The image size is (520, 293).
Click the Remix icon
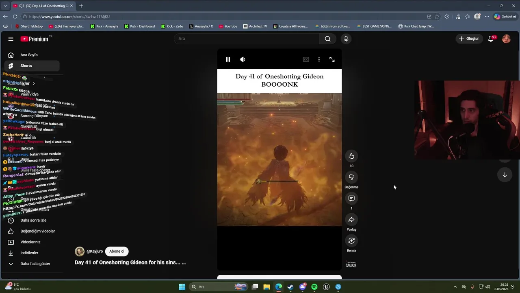tap(351, 241)
